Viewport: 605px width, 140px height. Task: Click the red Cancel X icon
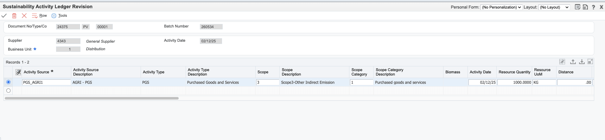tap(24, 15)
